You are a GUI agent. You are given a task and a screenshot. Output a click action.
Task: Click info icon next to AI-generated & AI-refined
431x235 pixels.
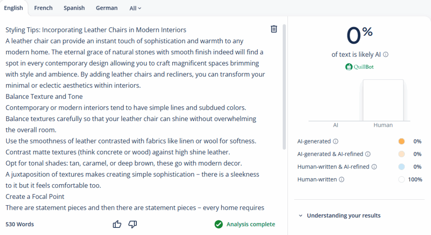pos(367,154)
